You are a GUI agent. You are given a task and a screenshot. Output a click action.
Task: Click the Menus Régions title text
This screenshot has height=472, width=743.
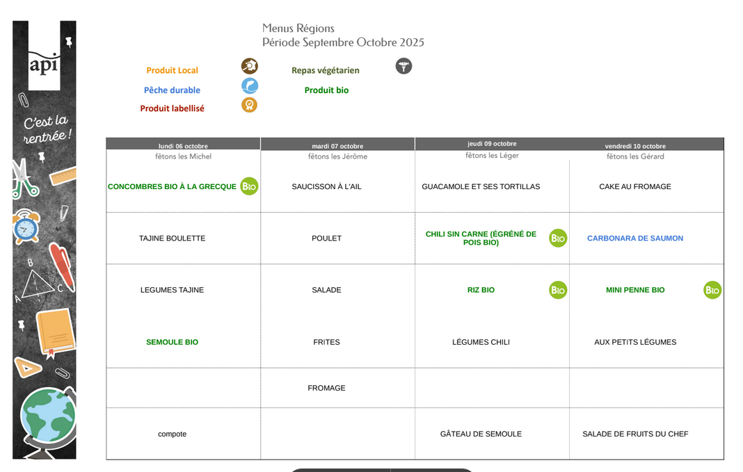click(298, 29)
